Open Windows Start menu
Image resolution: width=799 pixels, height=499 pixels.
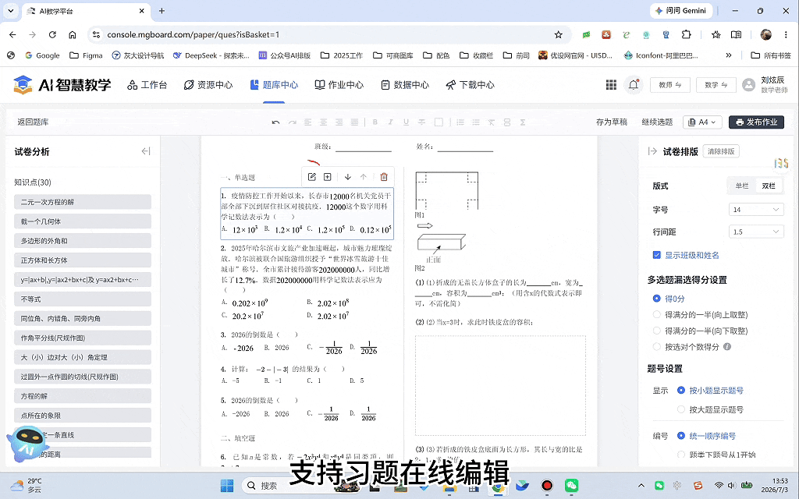click(227, 485)
